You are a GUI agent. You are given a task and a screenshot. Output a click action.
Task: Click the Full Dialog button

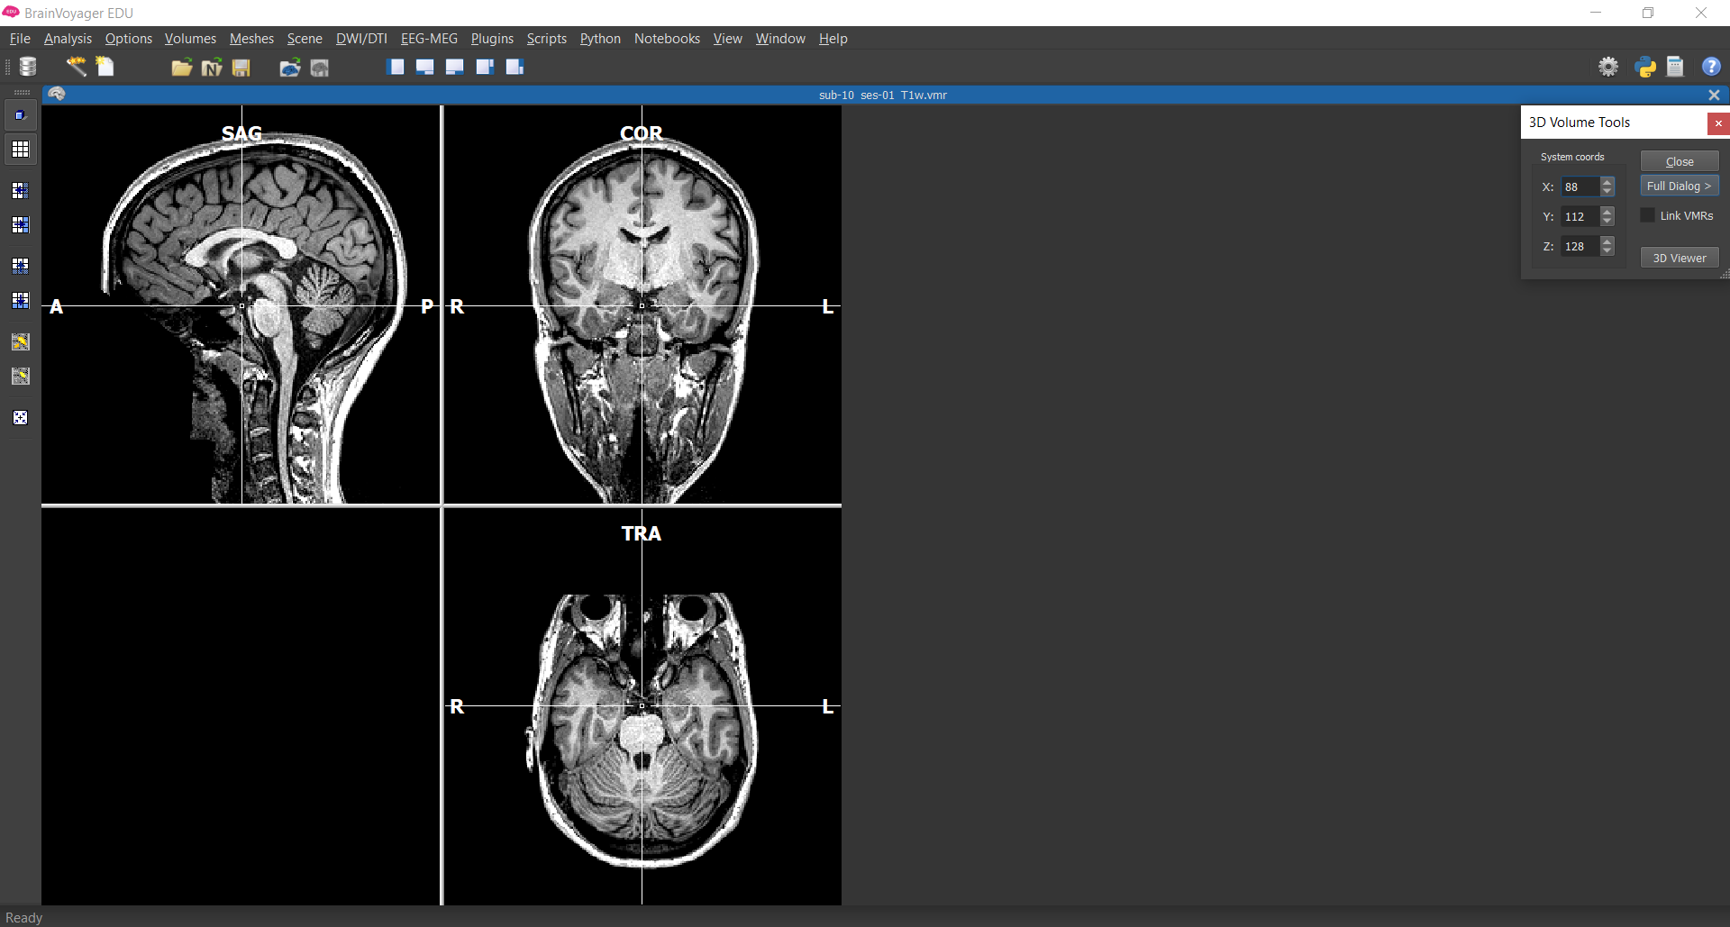click(1679, 186)
